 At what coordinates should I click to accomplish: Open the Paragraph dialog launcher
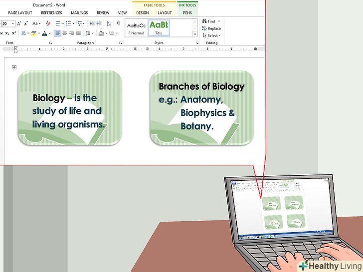[120, 43]
